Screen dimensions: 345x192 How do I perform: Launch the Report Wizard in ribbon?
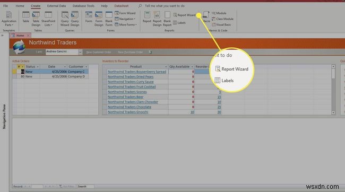pos(184,15)
